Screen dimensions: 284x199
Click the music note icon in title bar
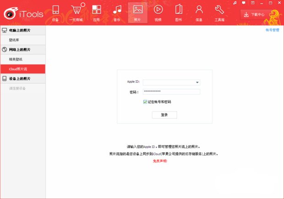[x=235, y=3]
